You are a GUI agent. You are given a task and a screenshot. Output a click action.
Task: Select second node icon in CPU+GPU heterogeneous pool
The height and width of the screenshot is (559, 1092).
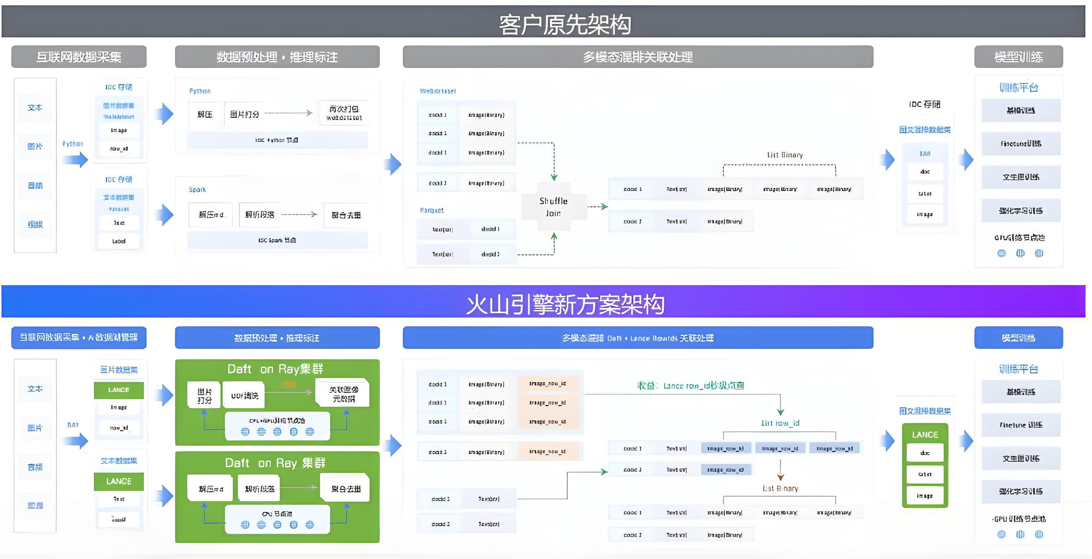[x=261, y=432]
